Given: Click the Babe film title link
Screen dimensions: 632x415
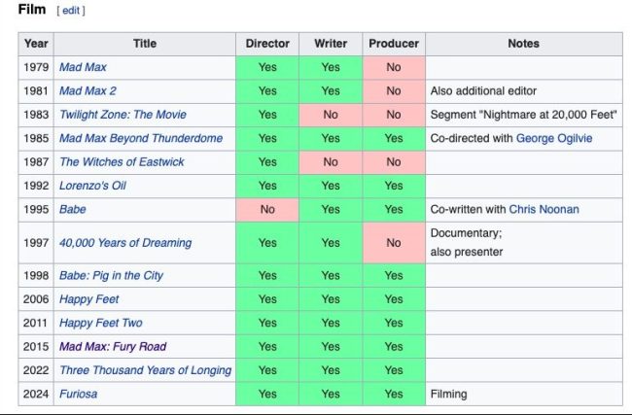Looking at the screenshot, I should (x=75, y=209).
